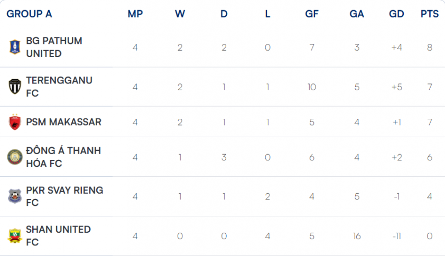Open Đông Á Thanh Hóa FC team page

click(x=63, y=157)
